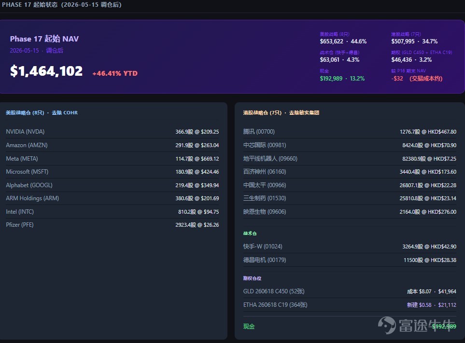Click the 2026-05-15 调仓后 date line
Screen dimensions: 465x343
pos(37,51)
